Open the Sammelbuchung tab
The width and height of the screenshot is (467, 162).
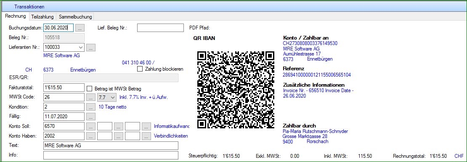point(75,17)
